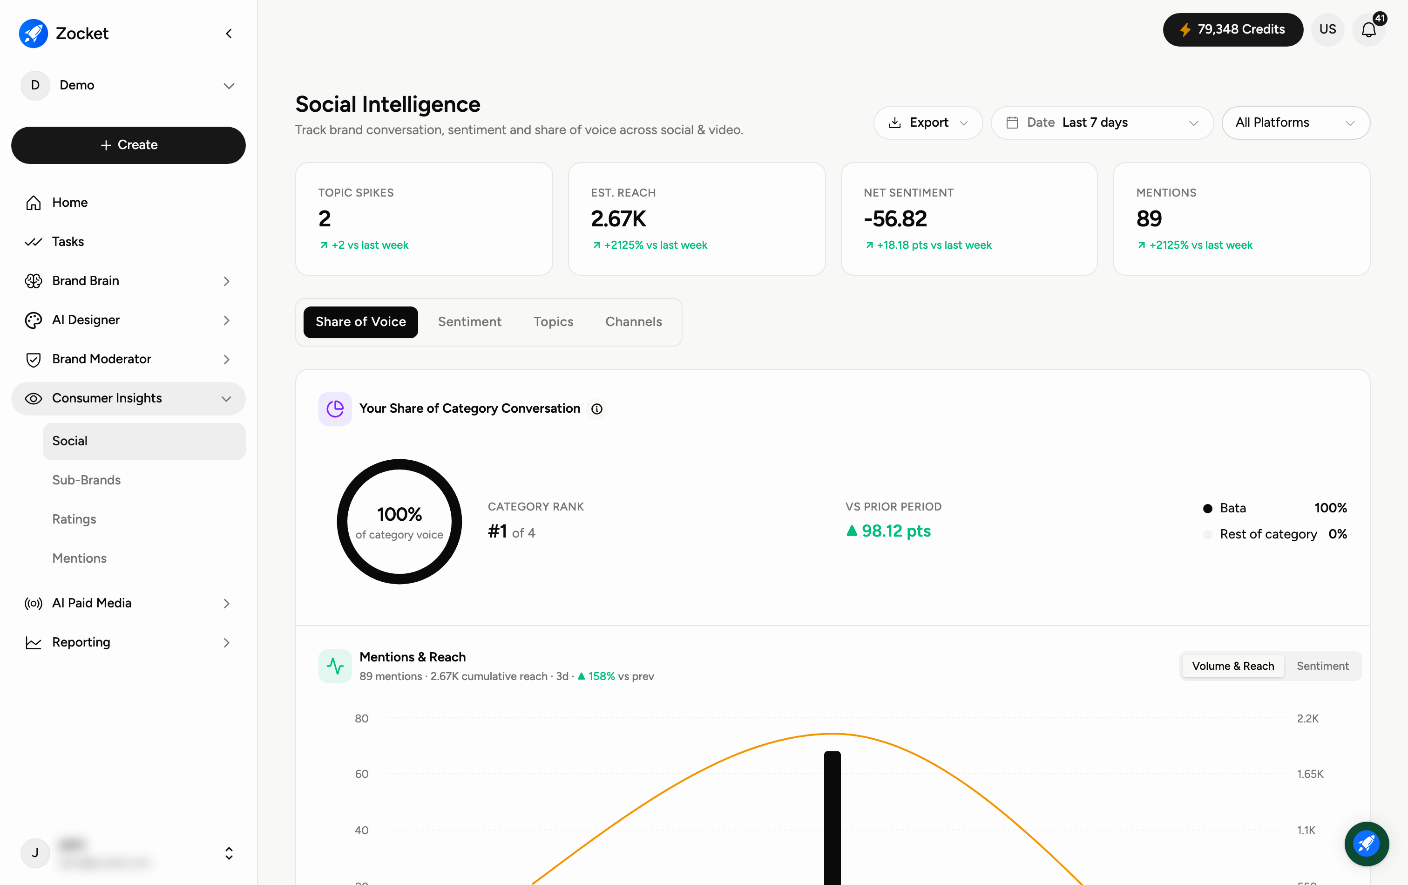Open the Export dropdown
1408x885 pixels.
point(928,123)
